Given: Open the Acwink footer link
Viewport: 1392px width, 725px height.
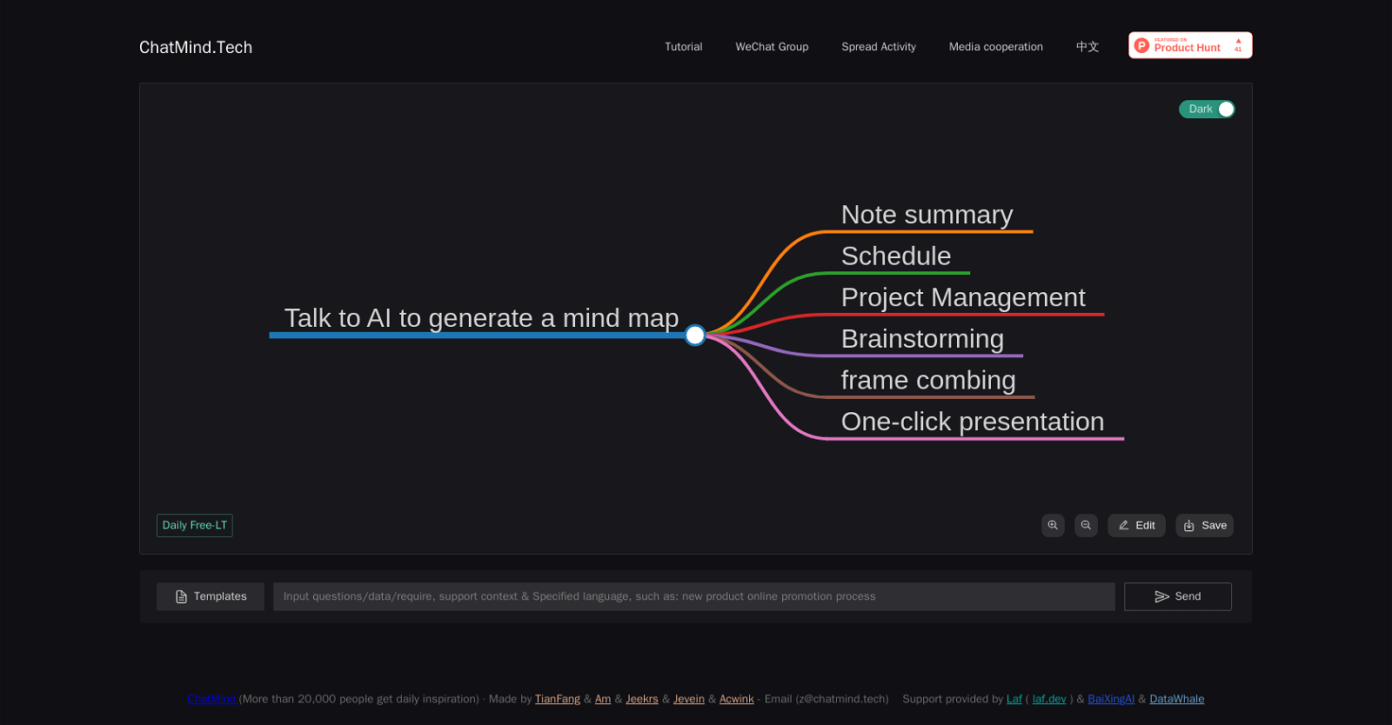Looking at the screenshot, I should coord(737,699).
